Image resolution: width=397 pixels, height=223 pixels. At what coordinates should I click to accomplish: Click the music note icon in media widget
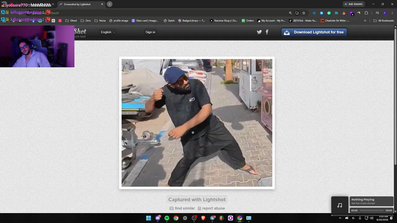340,205
